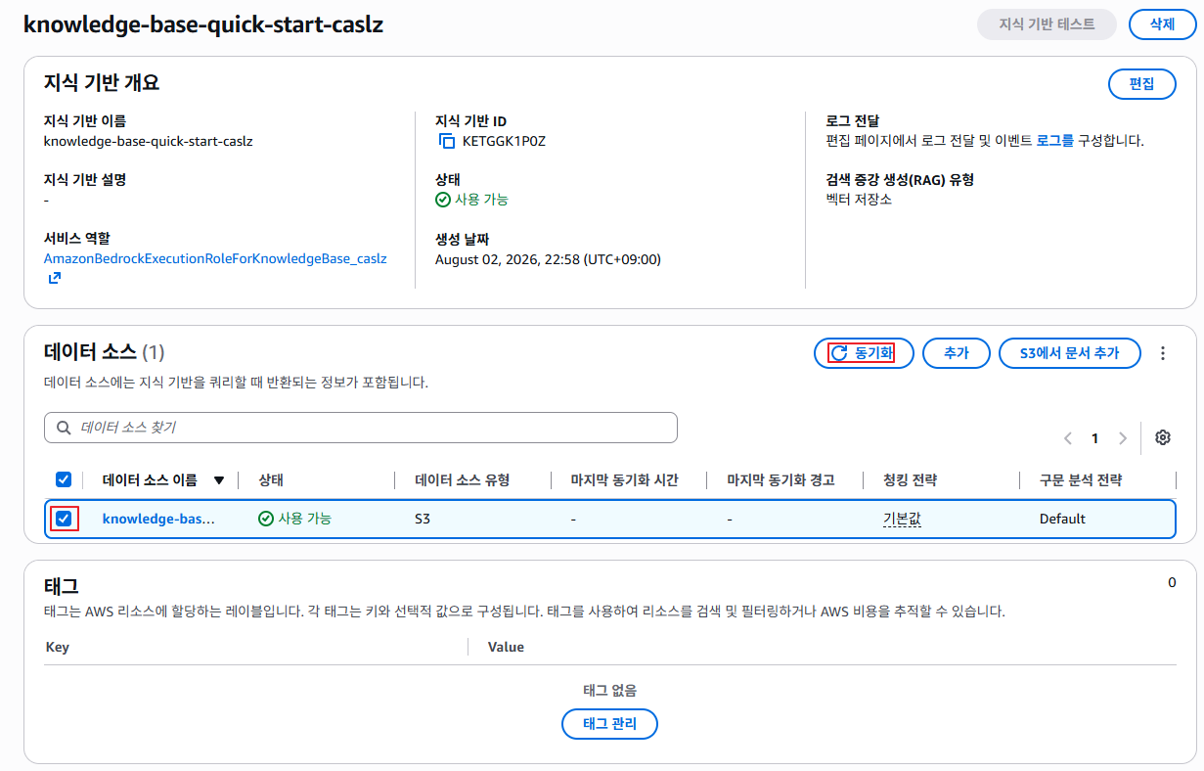Click the 지식 기반 테스트 button

(x=1047, y=24)
